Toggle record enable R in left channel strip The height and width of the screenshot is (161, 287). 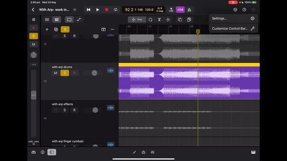[34, 28]
